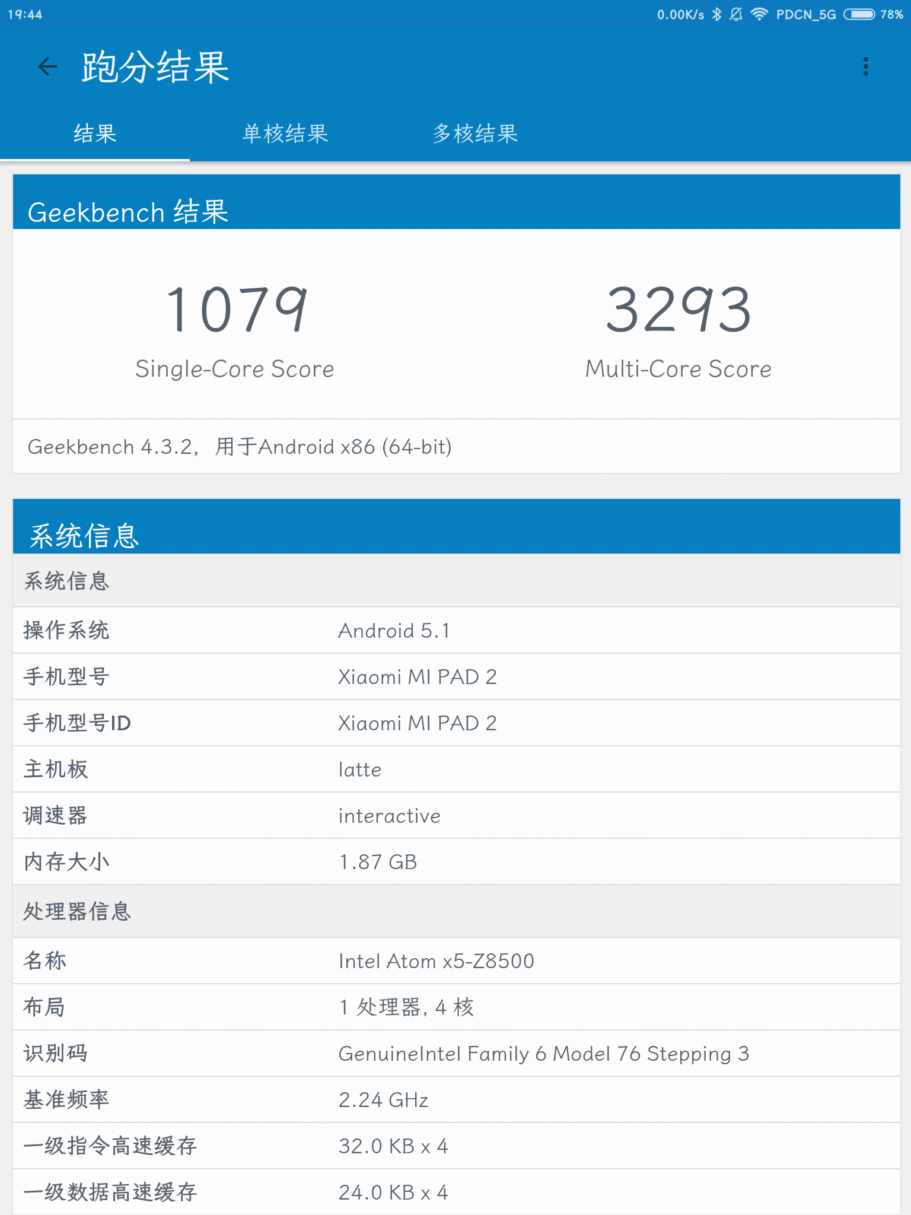Tap the 0.00K/s network speed indicator
This screenshot has width=911, height=1215.
(x=681, y=14)
